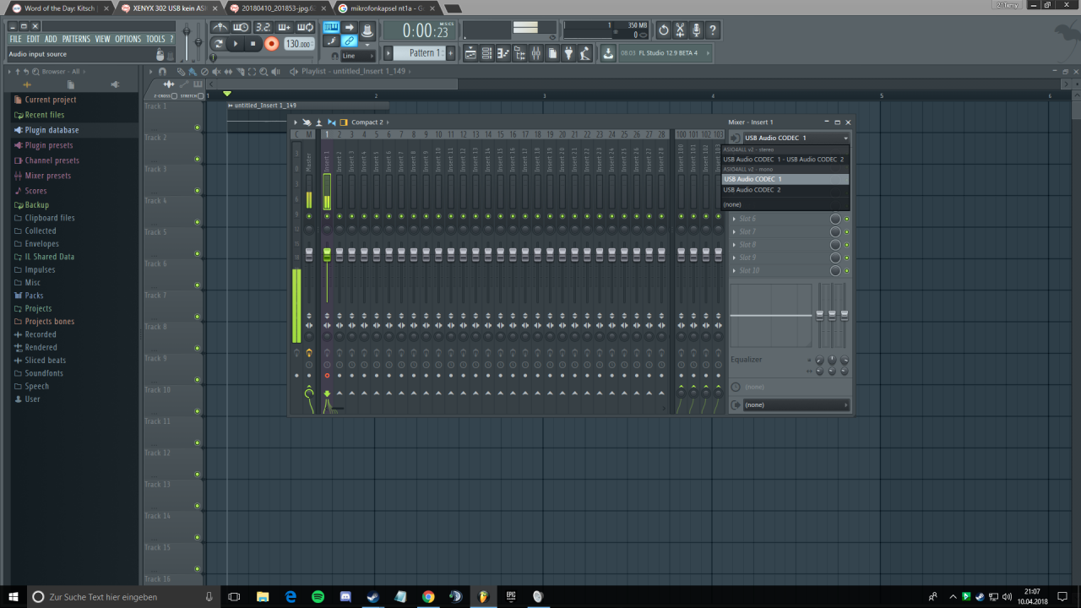1081x608 pixels.
Task: Click the download content library icon
Action: coord(608,53)
